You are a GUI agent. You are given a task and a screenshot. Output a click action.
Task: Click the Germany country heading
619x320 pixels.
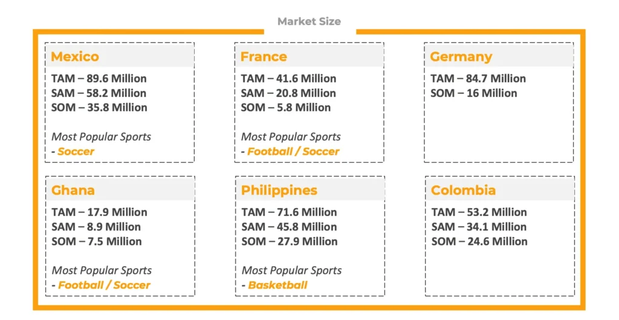461,57
